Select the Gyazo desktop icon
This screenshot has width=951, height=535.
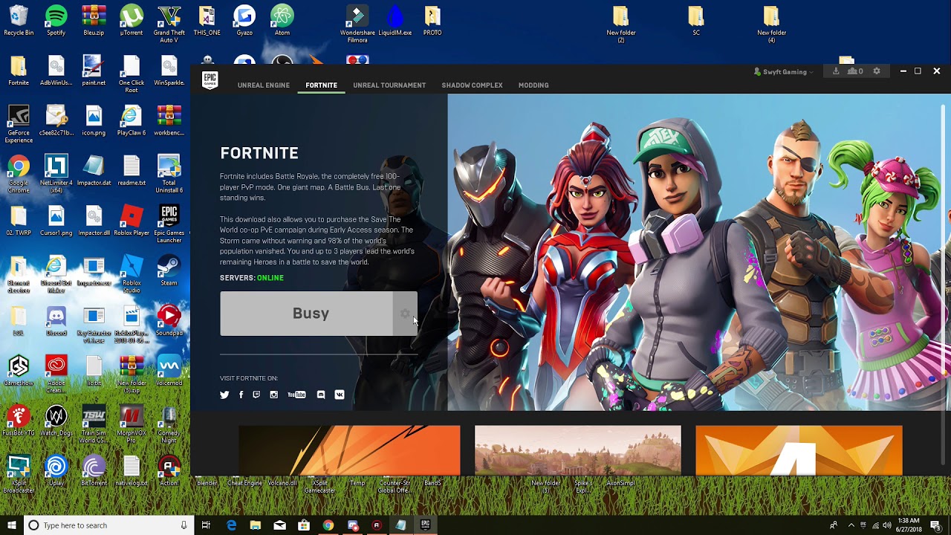coord(244,21)
